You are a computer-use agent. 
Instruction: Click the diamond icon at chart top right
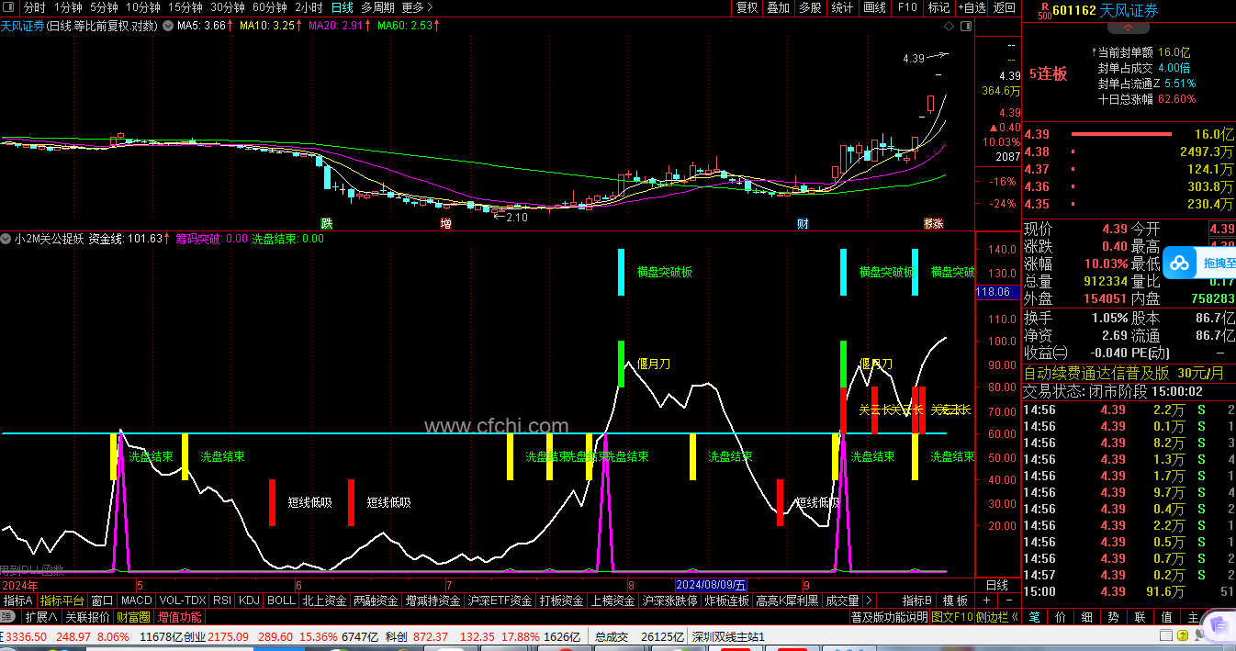(947, 27)
